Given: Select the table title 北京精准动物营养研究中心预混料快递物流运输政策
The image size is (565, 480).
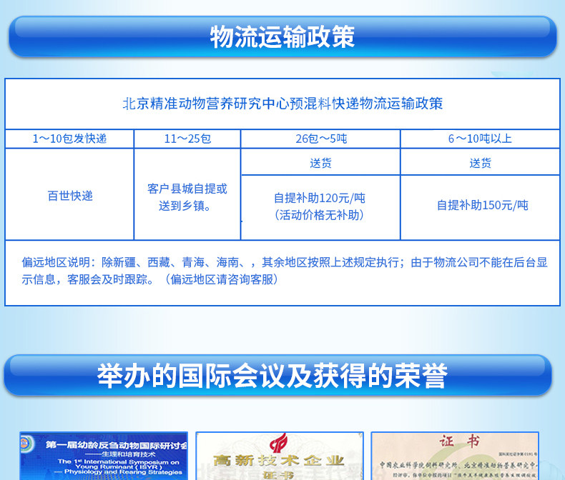Looking at the screenshot, I should pos(282,104).
